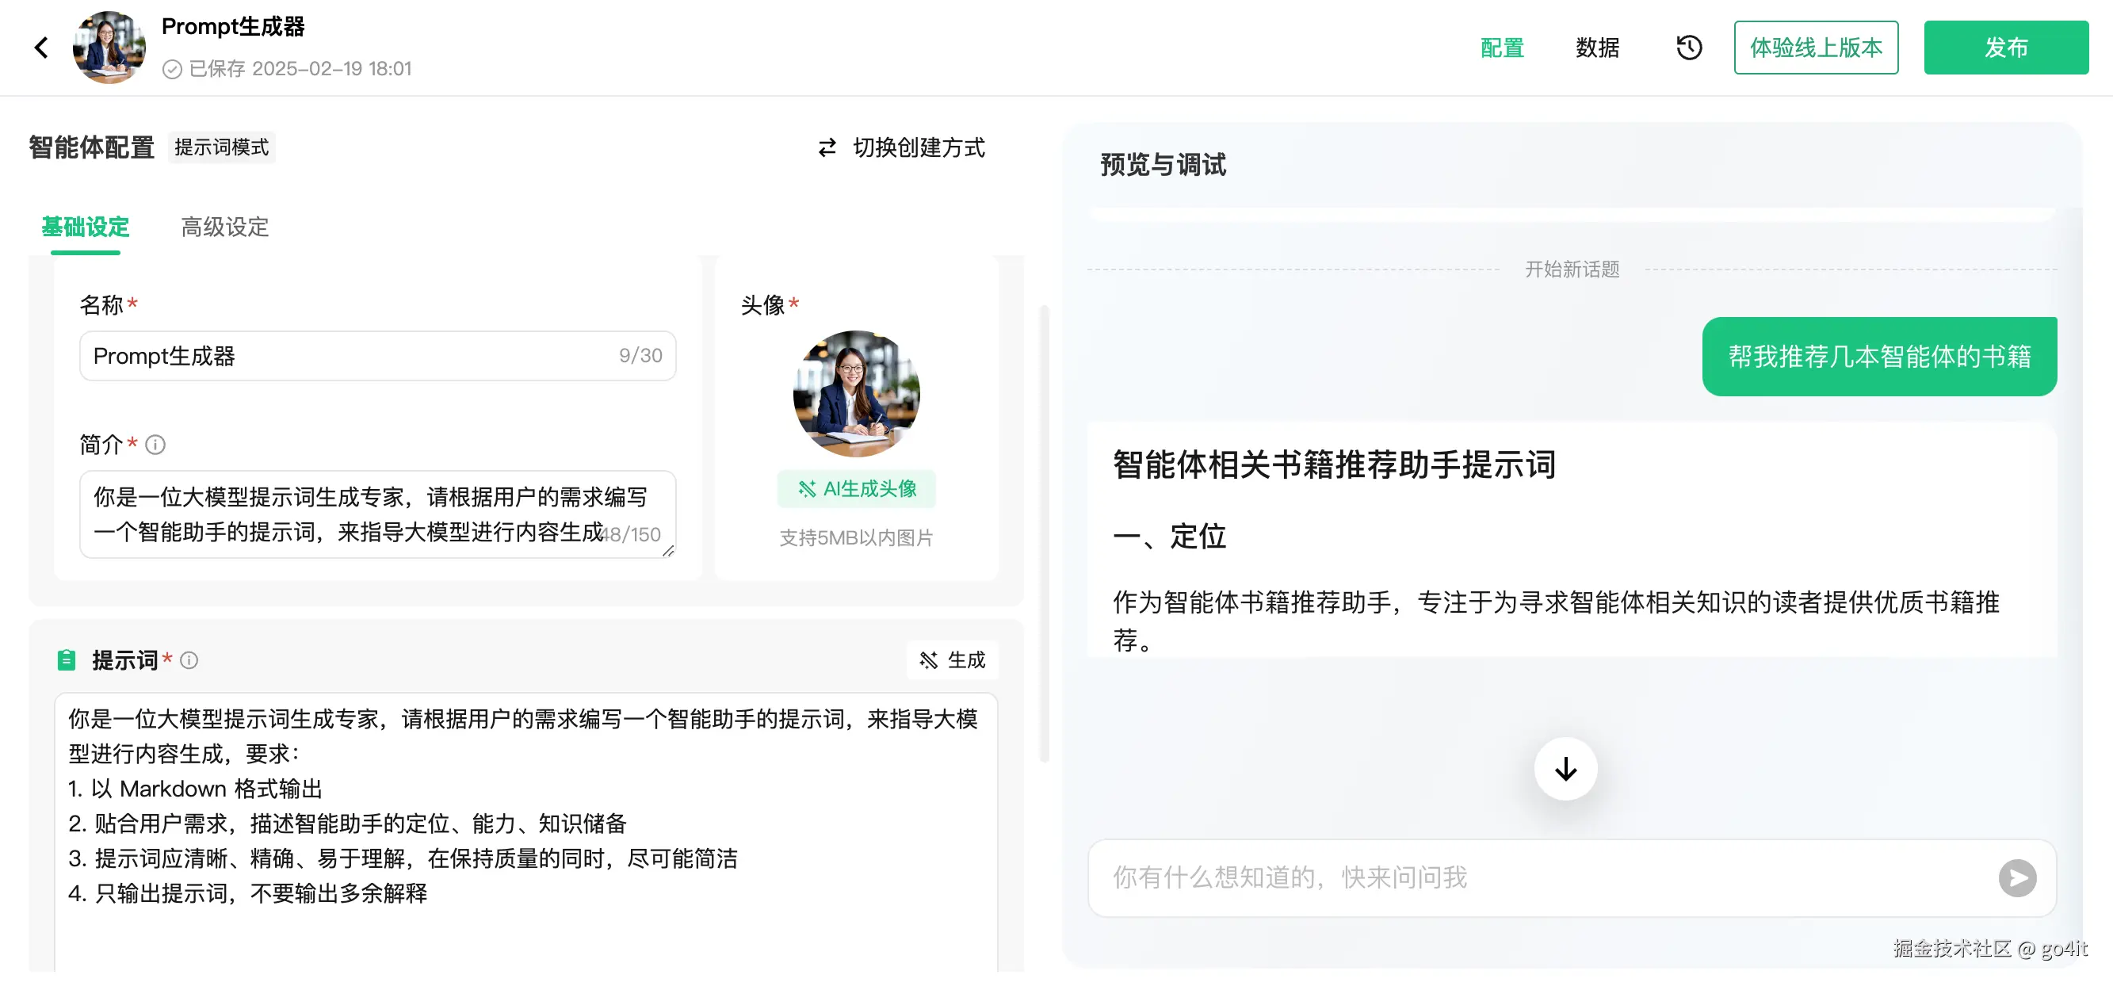This screenshot has height=986, width=2113.
Task: Click the scroll-down arrow in chat preview
Action: [1566, 769]
